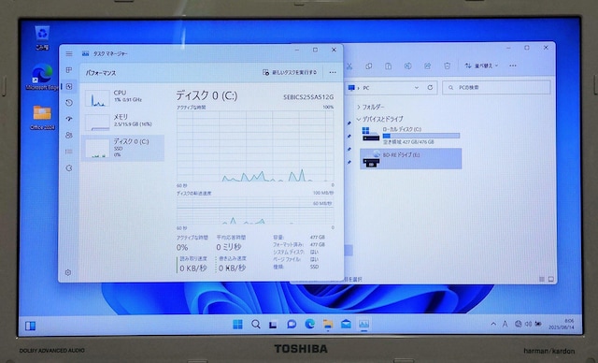Open File Explorer from the taskbar
The image size is (598, 363).
pyautogui.click(x=328, y=325)
